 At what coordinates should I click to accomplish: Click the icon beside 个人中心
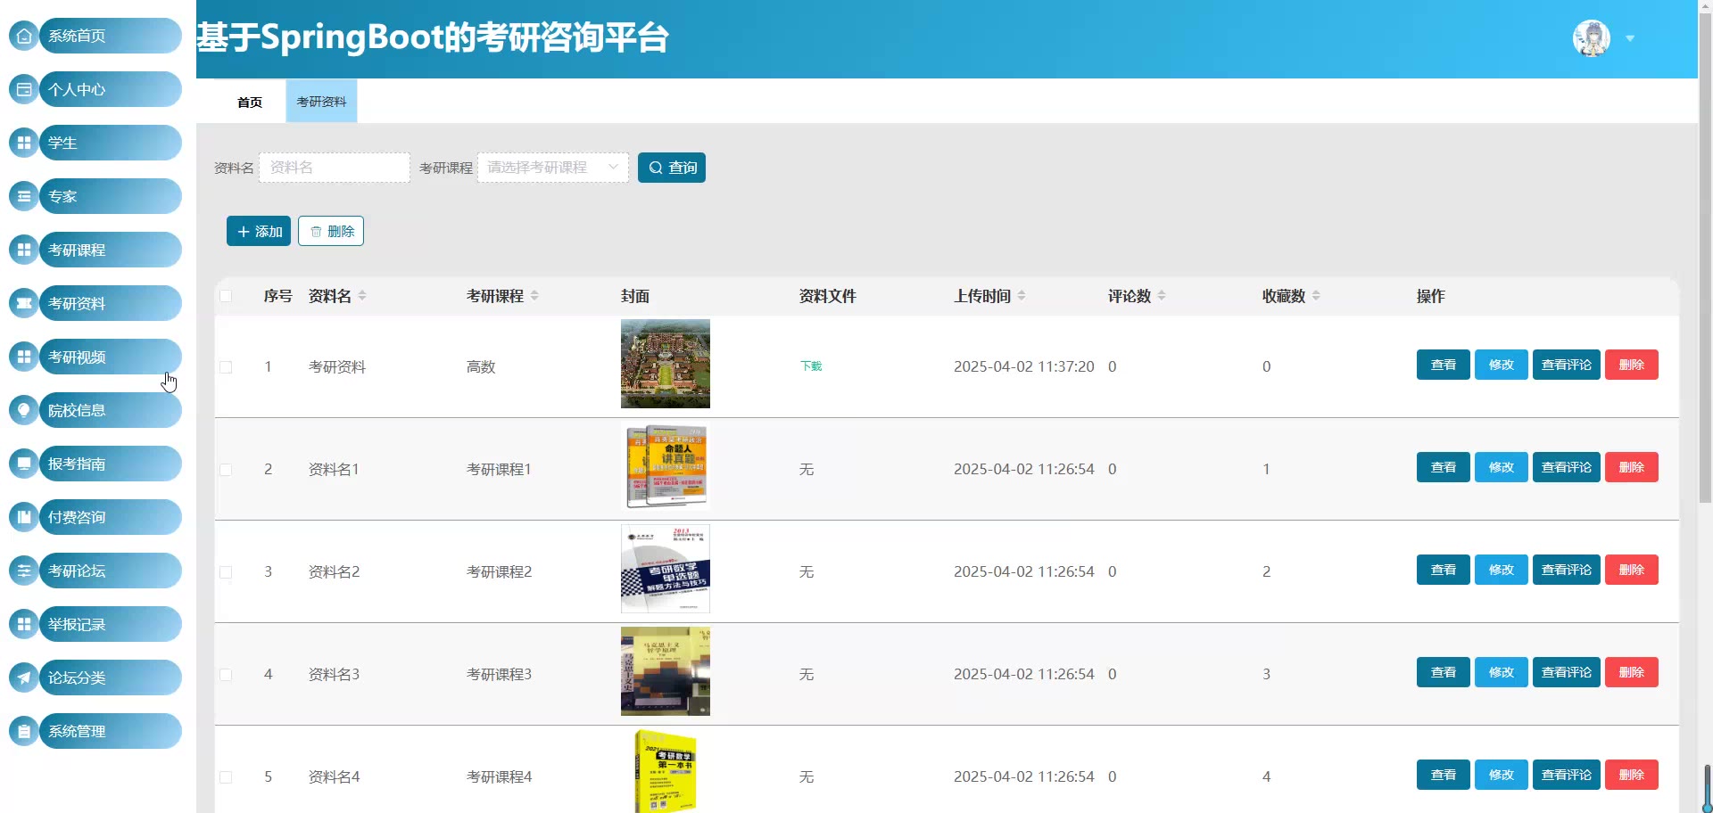(x=24, y=89)
